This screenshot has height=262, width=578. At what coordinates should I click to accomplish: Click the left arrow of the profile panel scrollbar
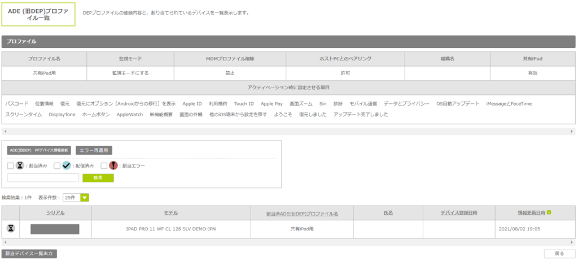[5, 130]
